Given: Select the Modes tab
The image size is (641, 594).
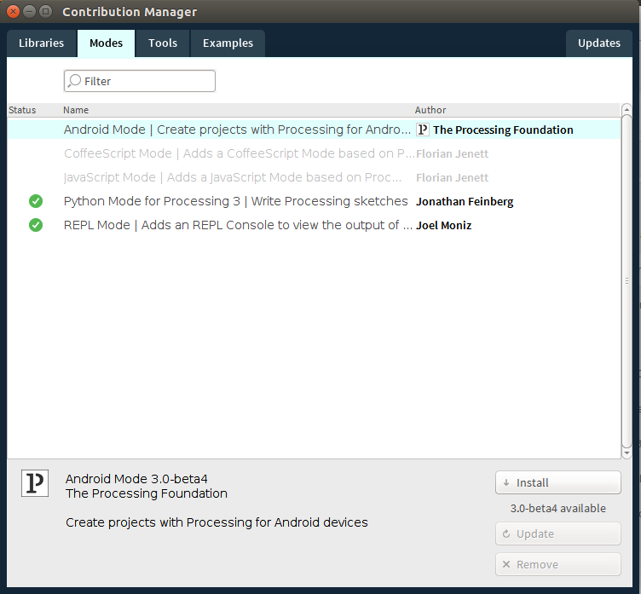Looking at the screenshot, I should tap(106, 43).
